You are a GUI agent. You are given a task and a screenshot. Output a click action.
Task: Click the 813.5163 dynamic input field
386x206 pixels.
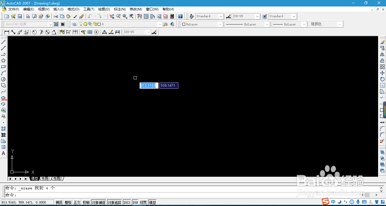pyautogui.click(x=149, y=86)
